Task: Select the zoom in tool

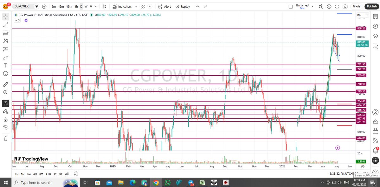Action: [x=6, y=92]
